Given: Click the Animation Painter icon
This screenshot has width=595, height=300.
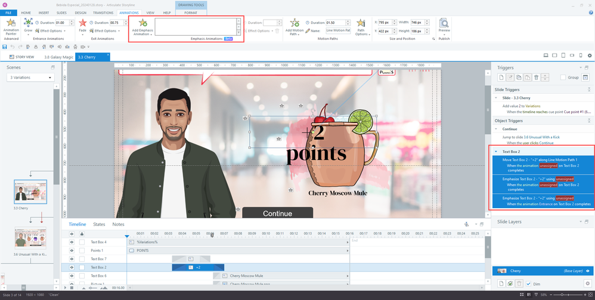Looking at the screenshot, I should click(x=11, y=24).
